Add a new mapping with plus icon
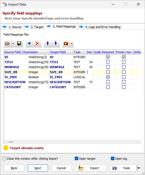Viewport: 145px width, 175px height. coord(29,43)
